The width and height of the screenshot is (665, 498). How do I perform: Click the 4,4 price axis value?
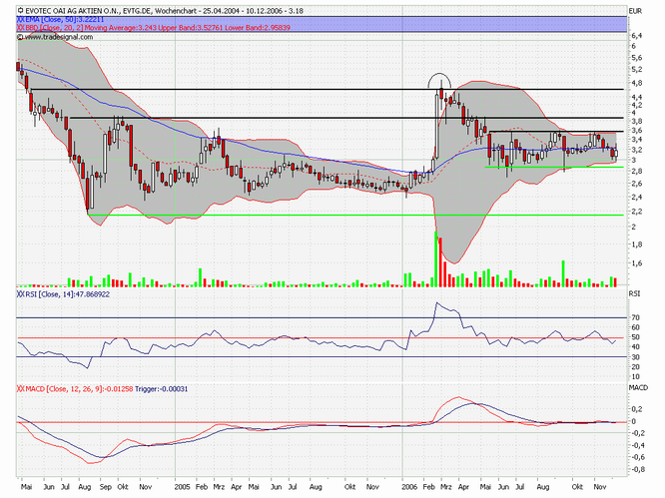pyautogui.click(x=637, y=97)
